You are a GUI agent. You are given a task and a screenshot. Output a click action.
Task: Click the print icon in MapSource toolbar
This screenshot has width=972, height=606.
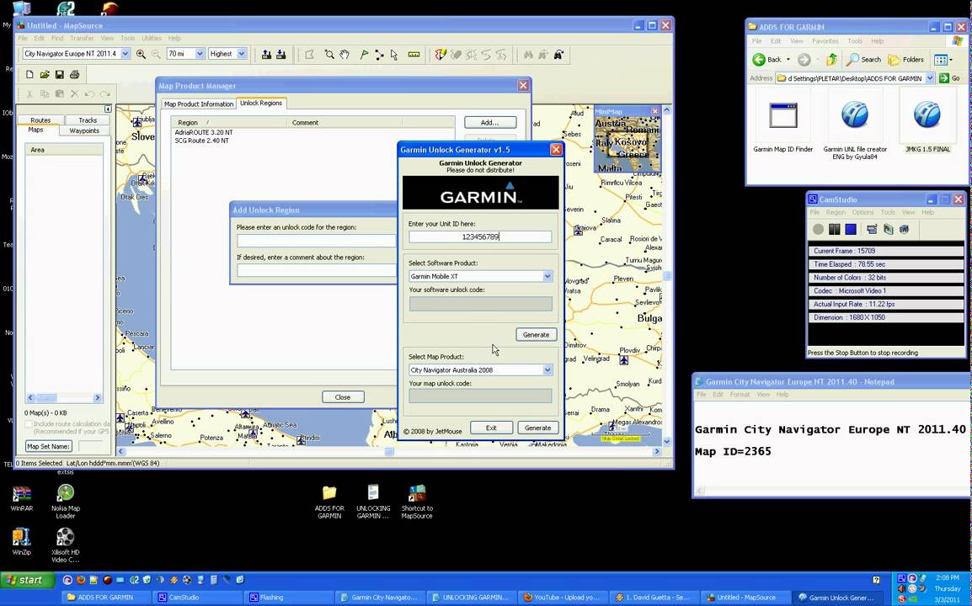[x=74, y=75]
